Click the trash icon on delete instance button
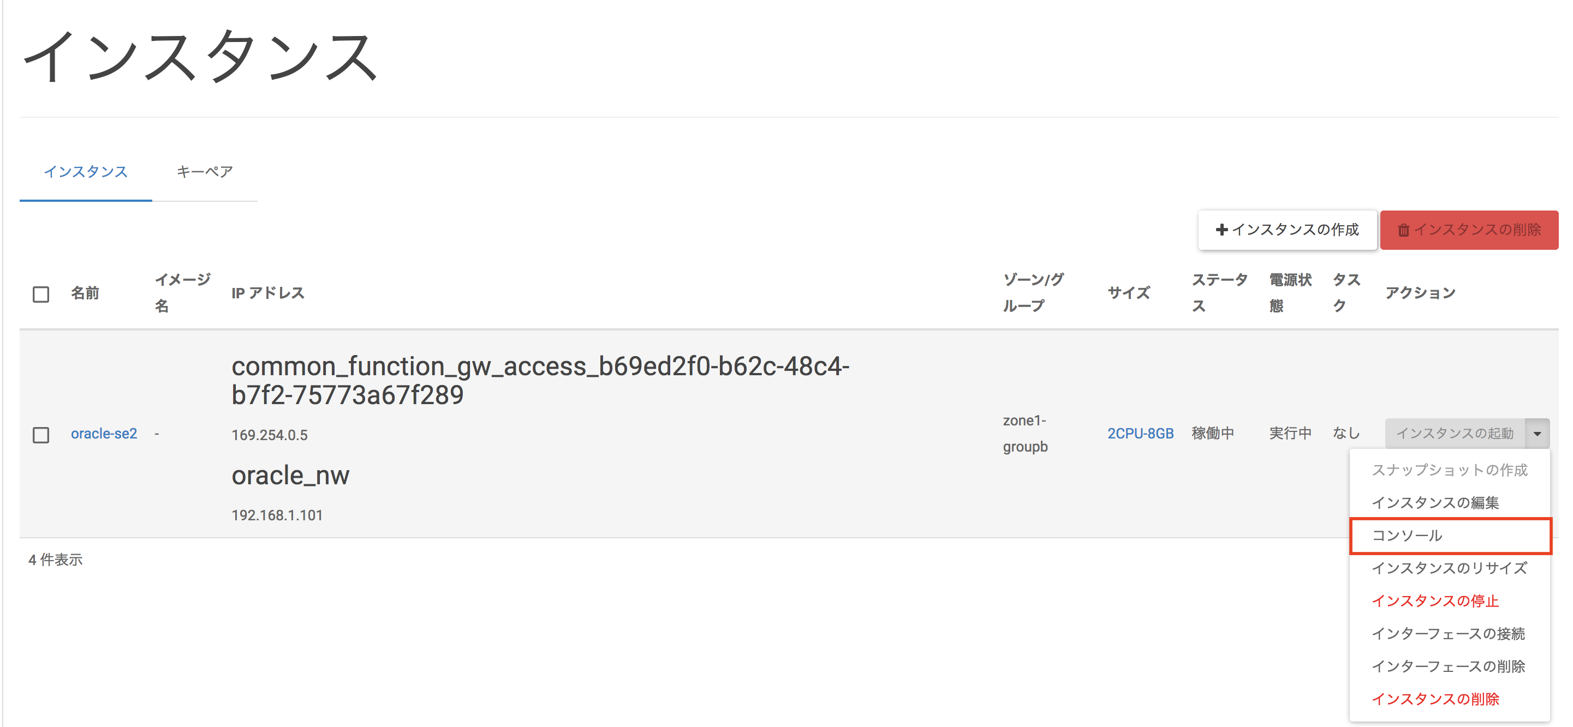The image size is (1573, 727). [1403, 230]
